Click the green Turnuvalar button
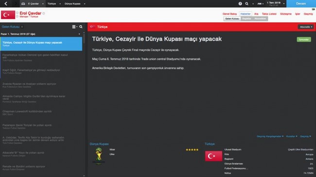The image size is (316, 177). pos(304,39)
